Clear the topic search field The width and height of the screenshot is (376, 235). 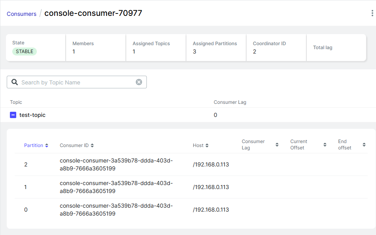[x=139, y=82]
